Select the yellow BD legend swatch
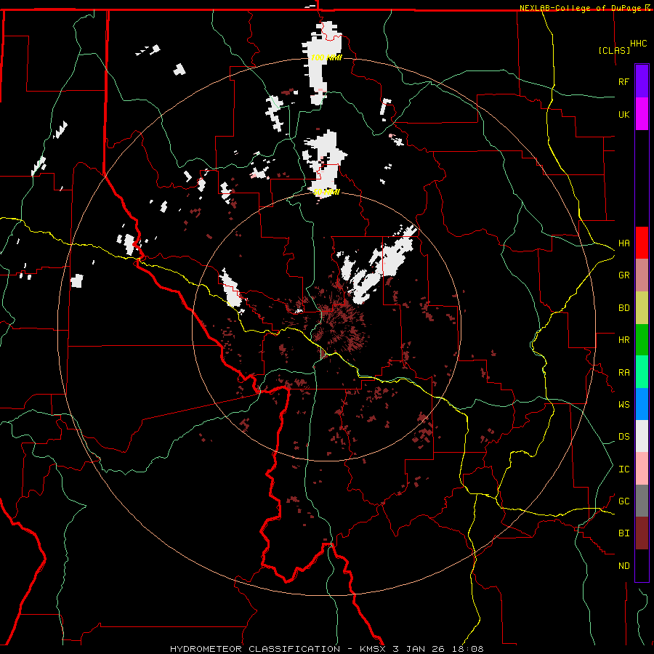The image size is (654, 654). pos(642,308)
